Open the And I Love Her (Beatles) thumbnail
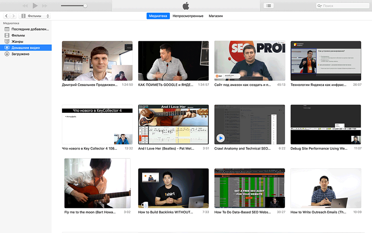372x233 pixels. [x=173, y=125]
